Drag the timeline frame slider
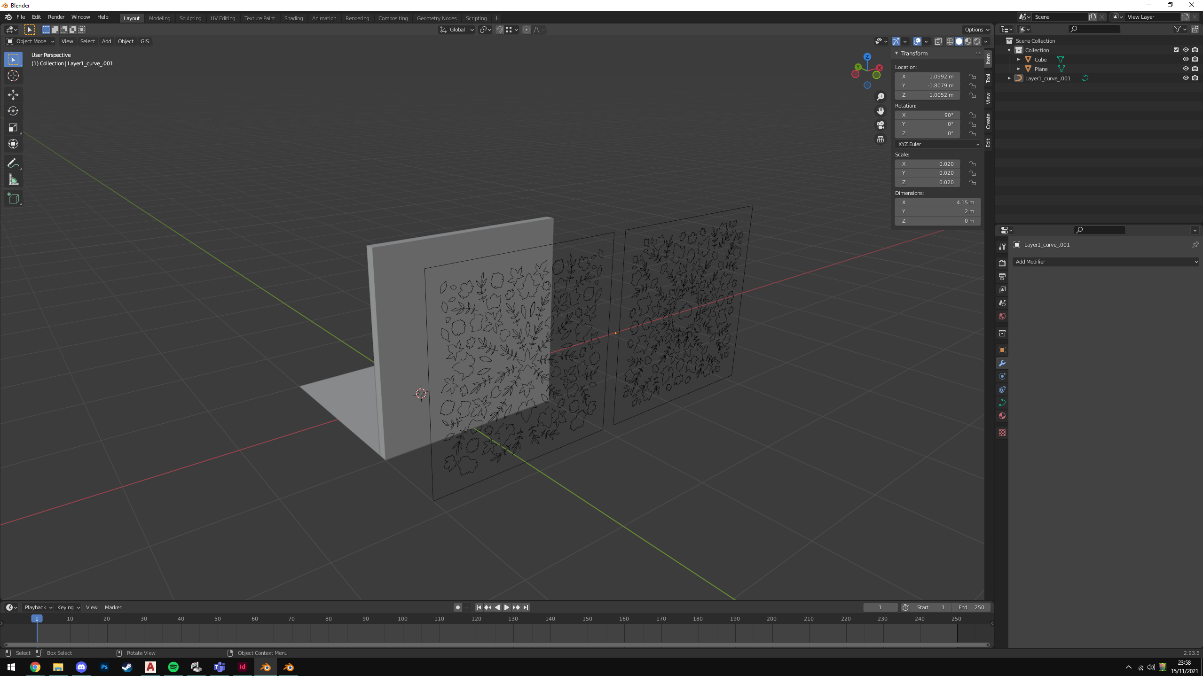The image size is (1203, 676). 37,618
